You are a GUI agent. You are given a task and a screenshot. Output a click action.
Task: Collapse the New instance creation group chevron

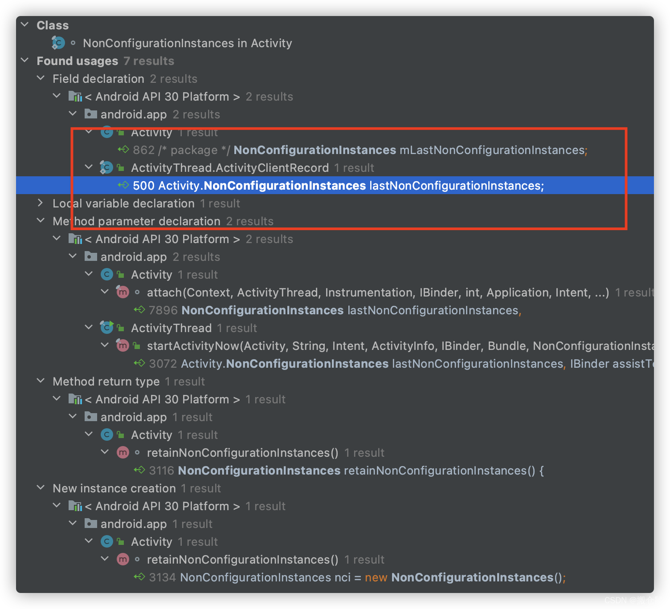tap(41, 487)
